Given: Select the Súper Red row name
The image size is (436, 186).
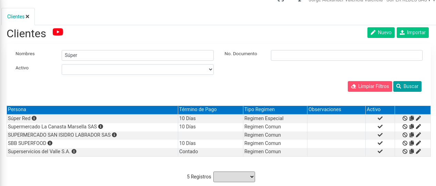Looking at the screenshot, I should [19, 118].
